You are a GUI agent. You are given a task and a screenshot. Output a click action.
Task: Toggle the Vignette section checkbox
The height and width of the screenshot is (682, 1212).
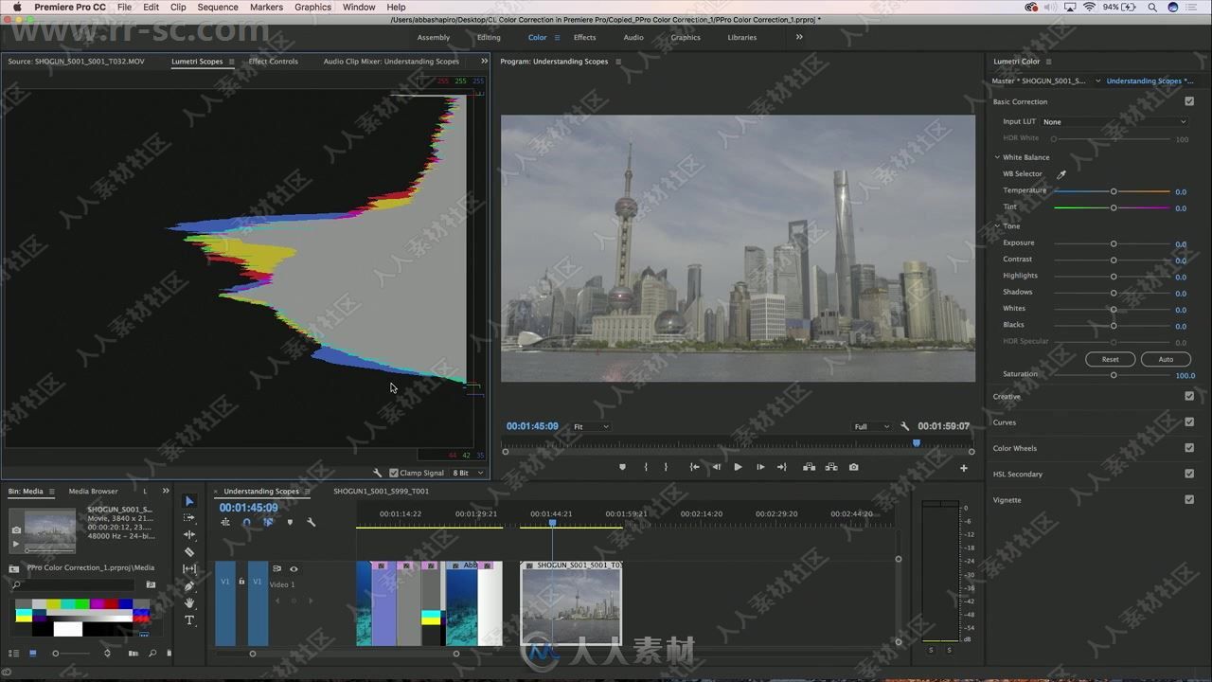pyautogui.click(x=1189, y=499)
